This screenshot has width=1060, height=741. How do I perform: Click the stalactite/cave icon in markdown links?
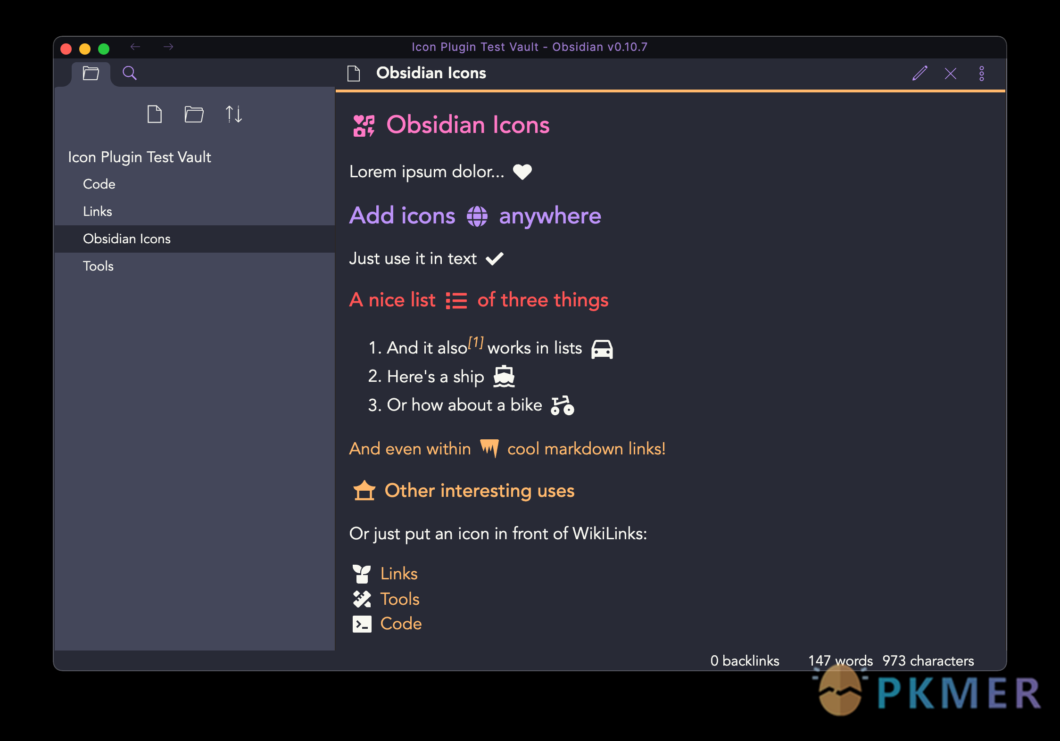point(490,449)
